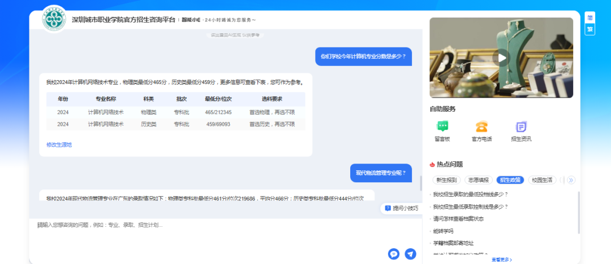Image resolution: width=611 pixels, height=264 pixels.
Task: Click the paper-plane send message icon
Action: click(x=410, y=254)
